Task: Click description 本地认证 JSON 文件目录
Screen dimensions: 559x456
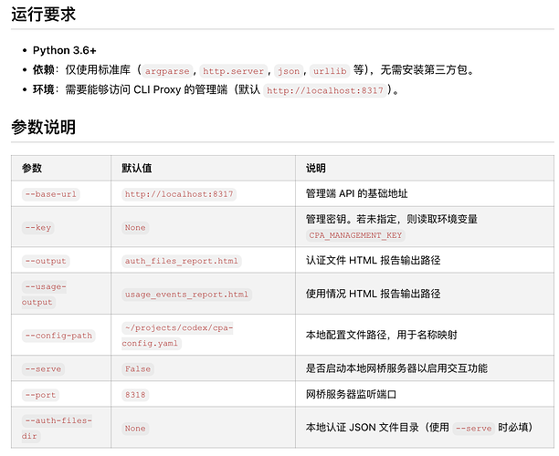Action: pos(419,428)
